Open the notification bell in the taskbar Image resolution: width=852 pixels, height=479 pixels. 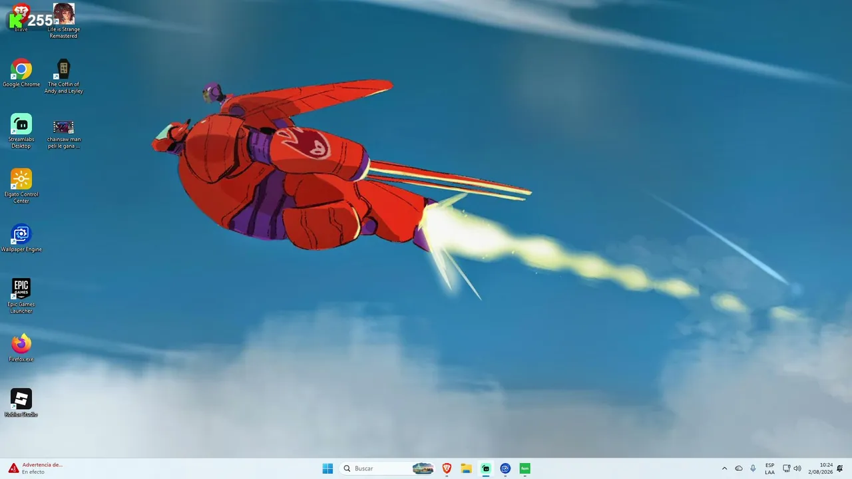point(840,468)
